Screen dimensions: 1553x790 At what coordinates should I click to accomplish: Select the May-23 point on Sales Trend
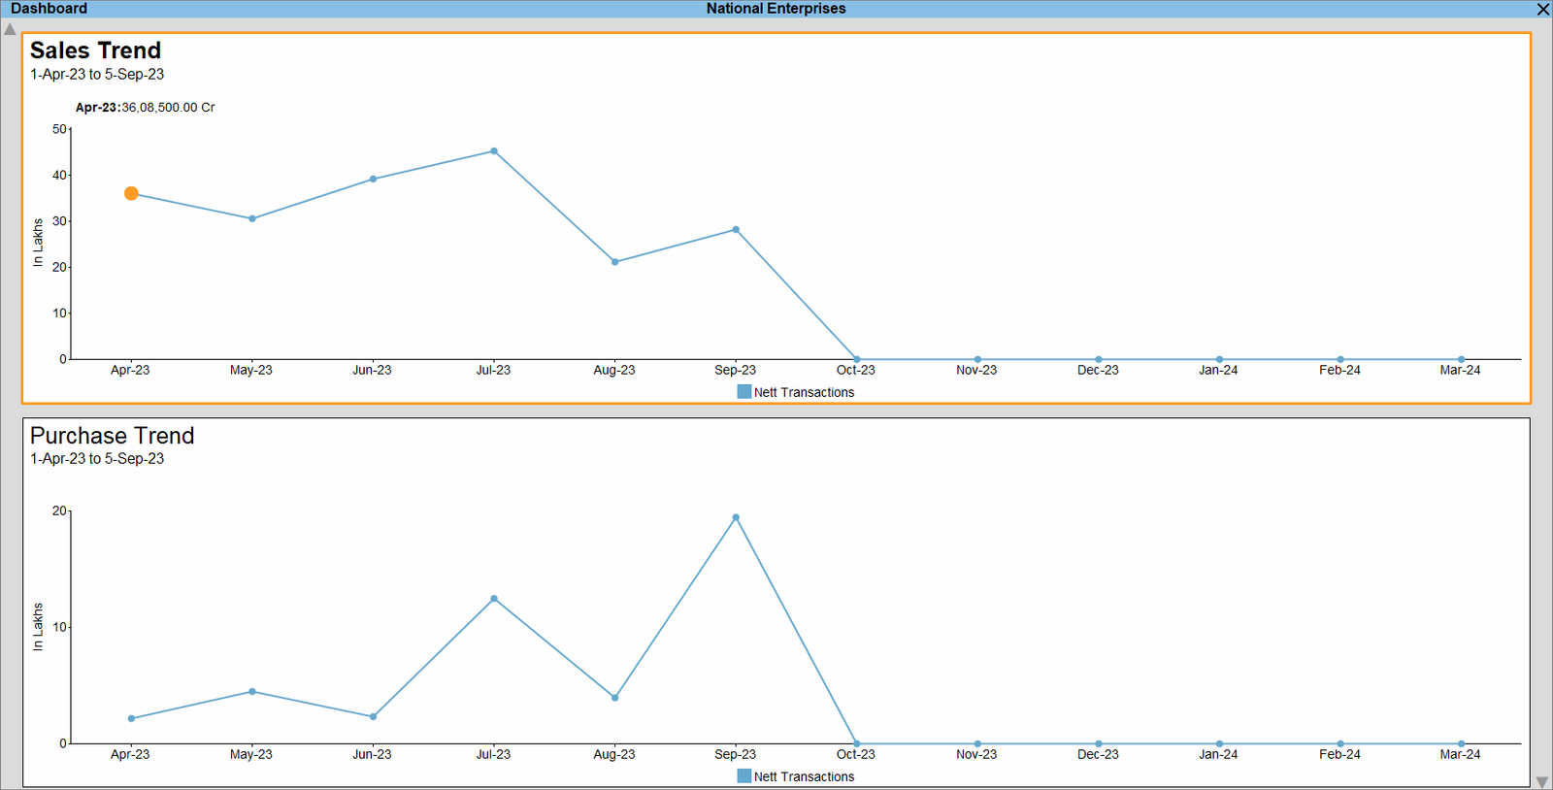(252, 218)
